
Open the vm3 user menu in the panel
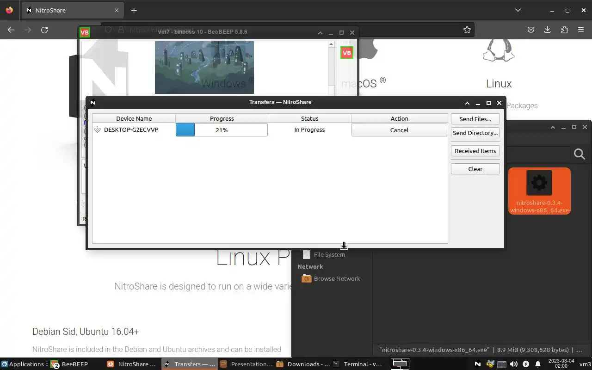click(585, 364)
